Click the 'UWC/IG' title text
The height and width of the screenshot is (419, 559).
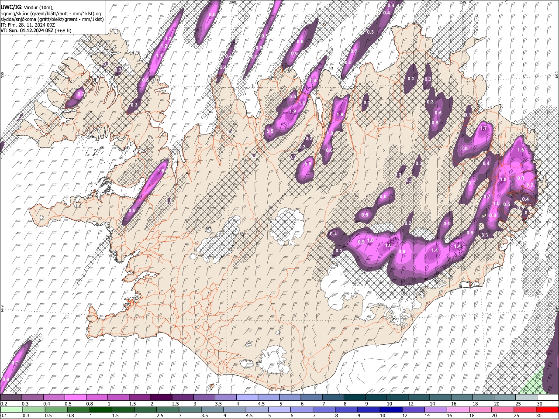coord(11,7)
